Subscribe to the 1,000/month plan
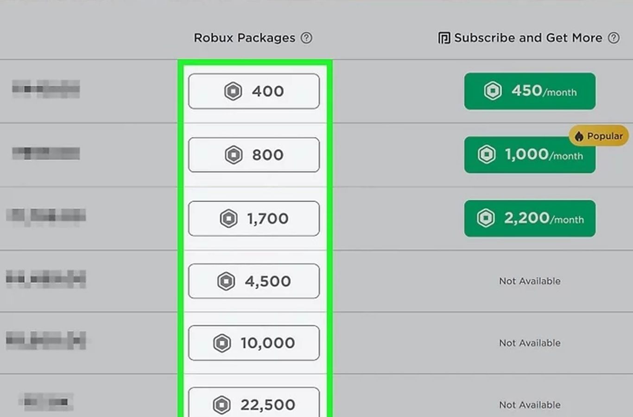 click(x=530, y=154)
